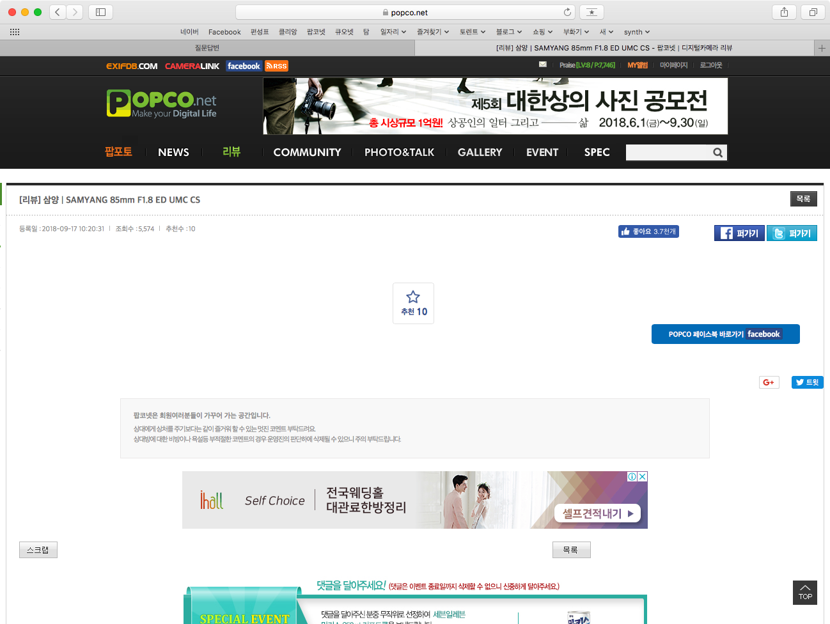The width and height of the screenshot is (830, 624).
Task: Click the 셀프견적내기 ad button
Action: point(597,513)
